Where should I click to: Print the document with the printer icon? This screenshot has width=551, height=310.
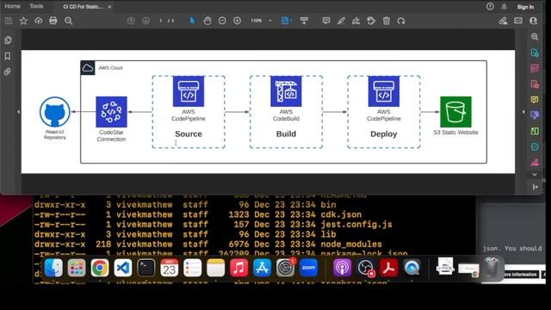(53, 21)
